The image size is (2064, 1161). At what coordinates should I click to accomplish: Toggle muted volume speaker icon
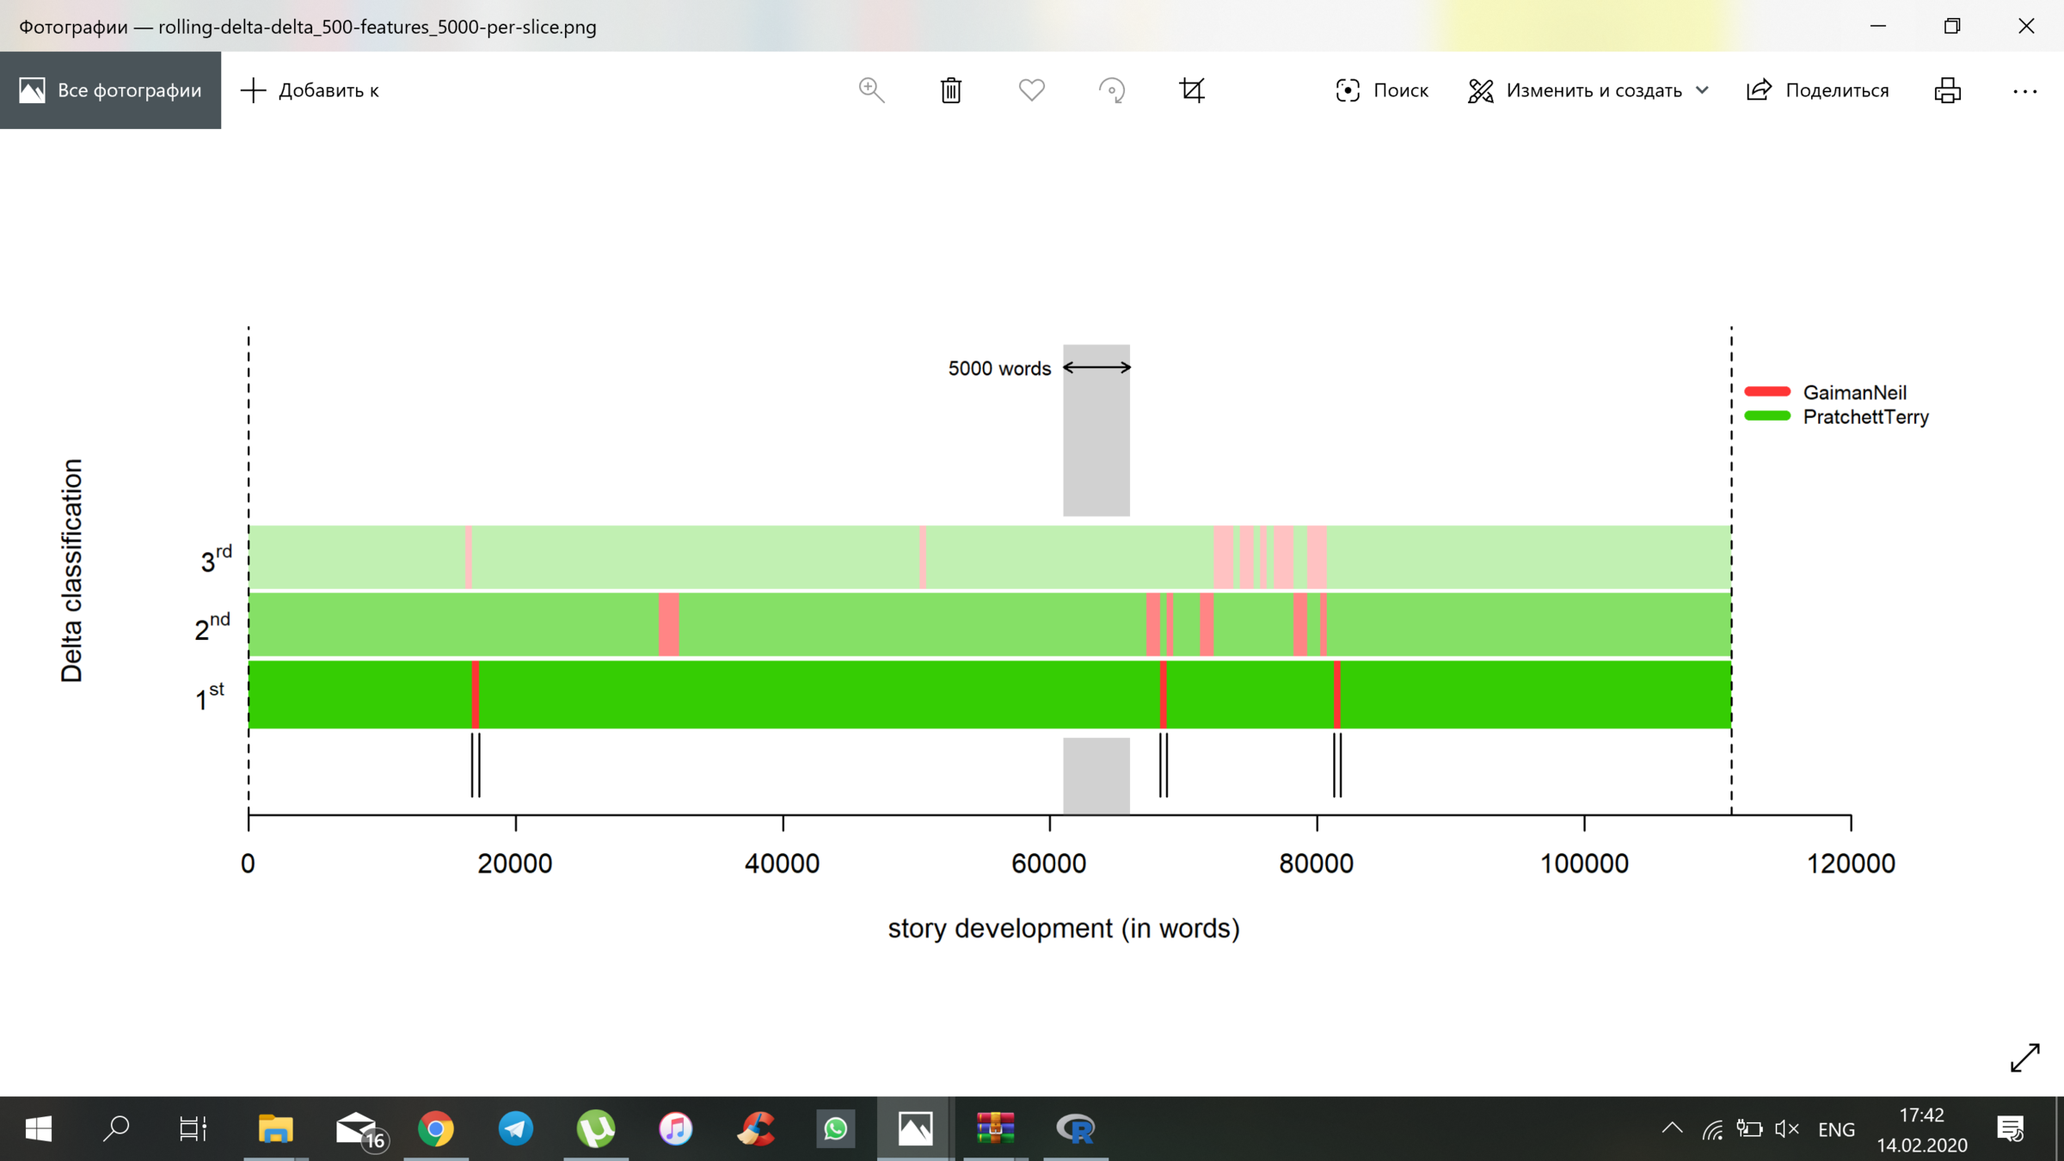[1786, 1128]
